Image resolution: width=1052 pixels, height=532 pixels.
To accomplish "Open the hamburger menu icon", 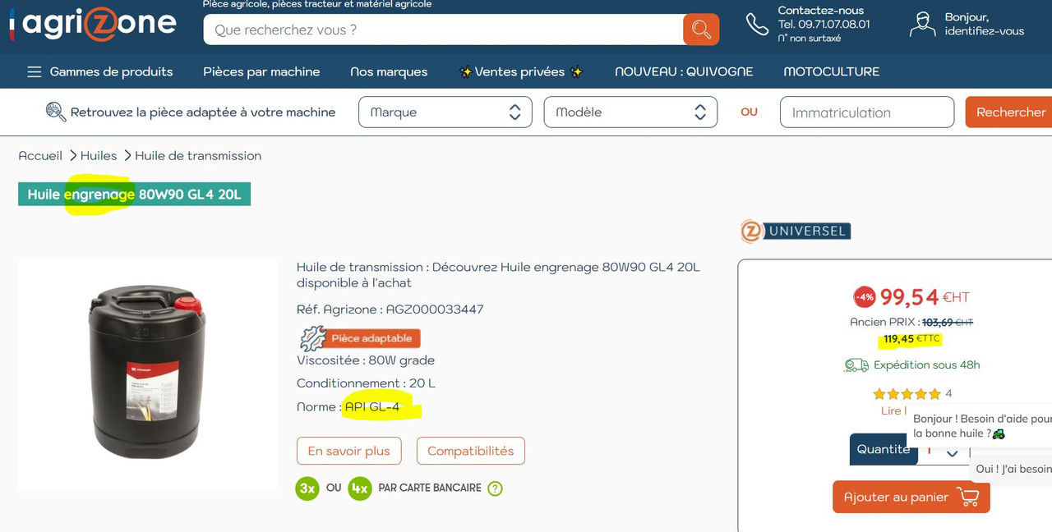I will [34, 71].
